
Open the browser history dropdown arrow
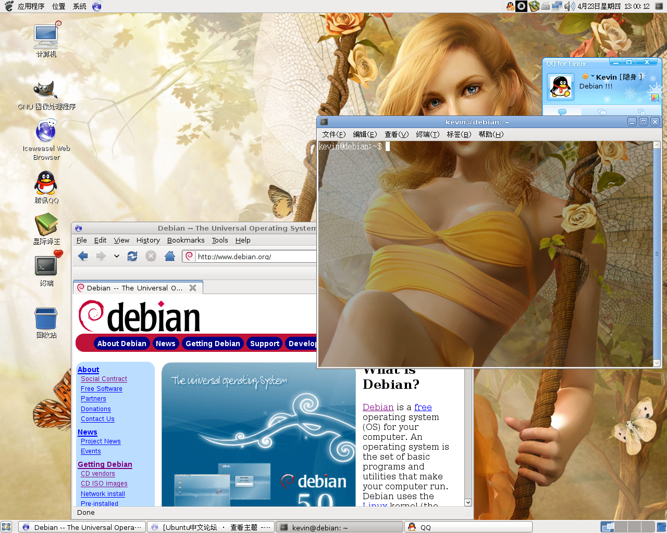point(117,256)
